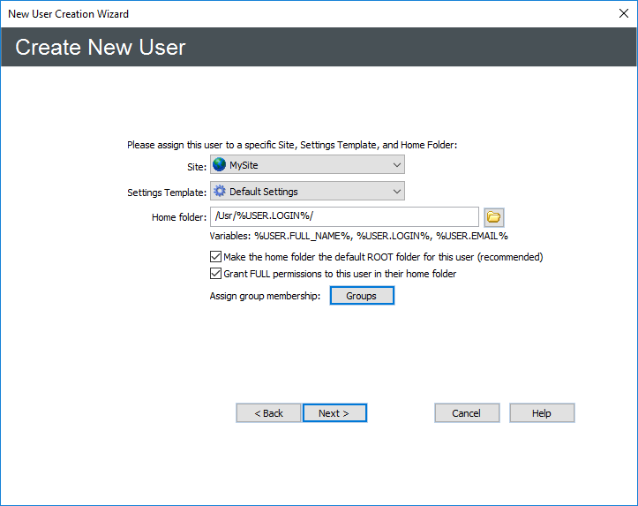Image resolution: width=638 pixels, height=506 pixels.
Task: Click the Create New User header banner
Action: (319, 47)
